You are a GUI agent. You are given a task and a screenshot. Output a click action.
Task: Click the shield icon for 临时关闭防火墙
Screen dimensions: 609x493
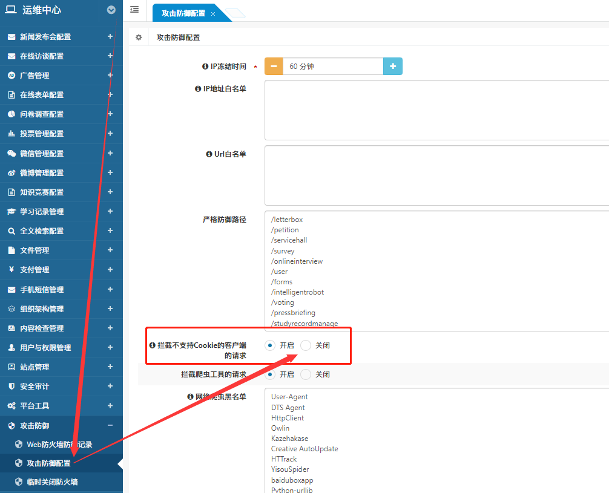(x=19, y=482)
